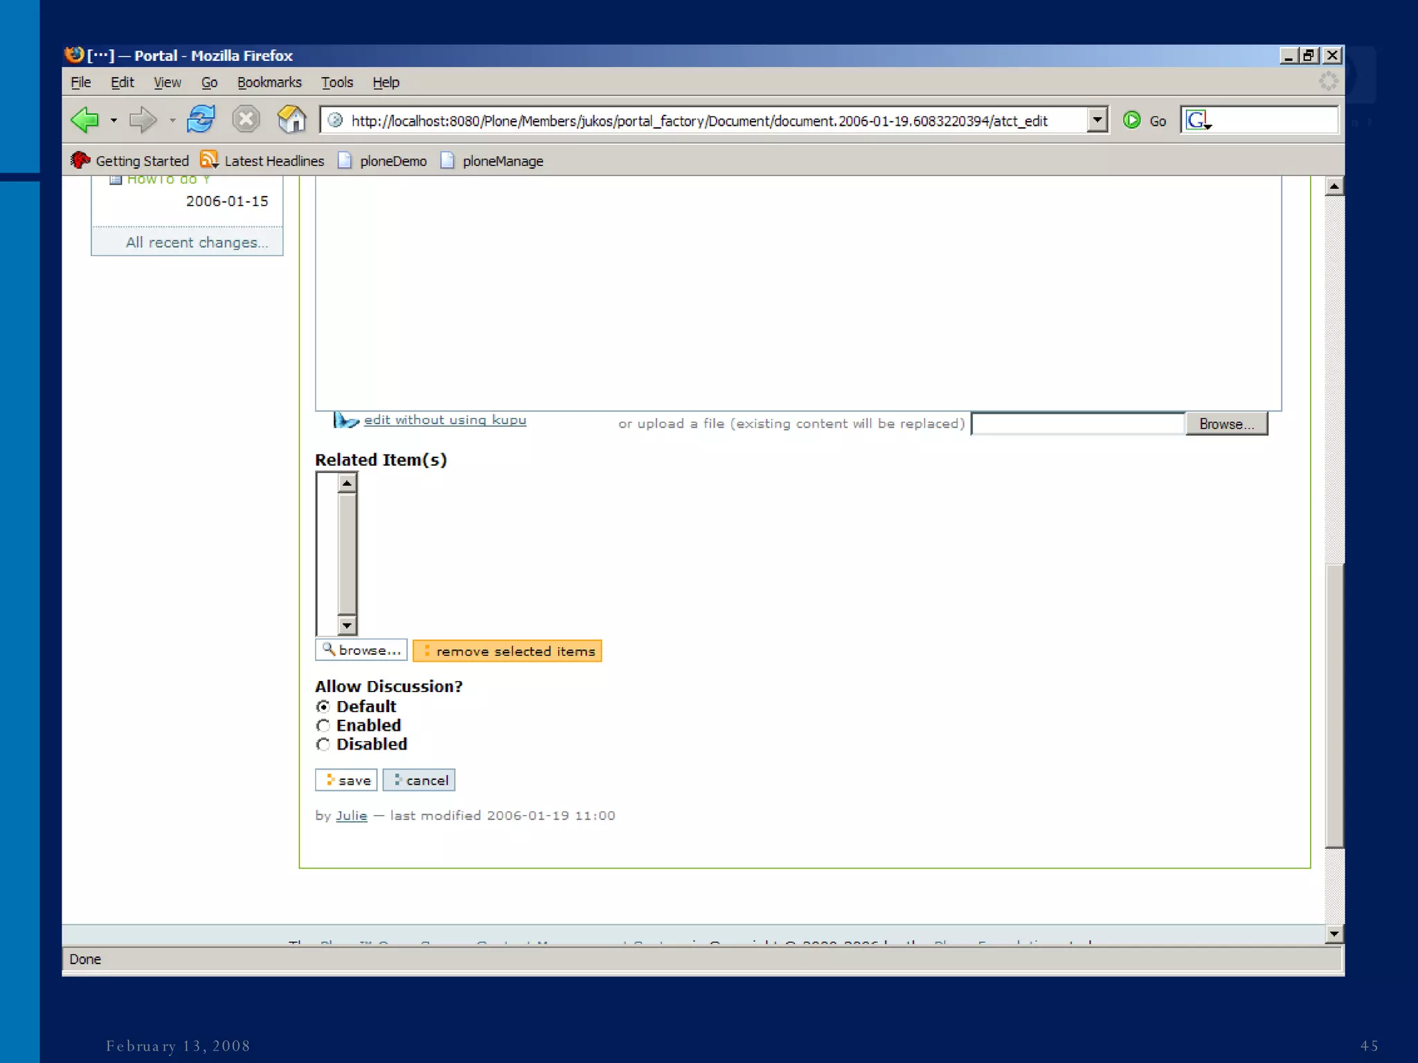
Task: Click the Latest Headlines RSS feed icon
Action: [208, 160]
